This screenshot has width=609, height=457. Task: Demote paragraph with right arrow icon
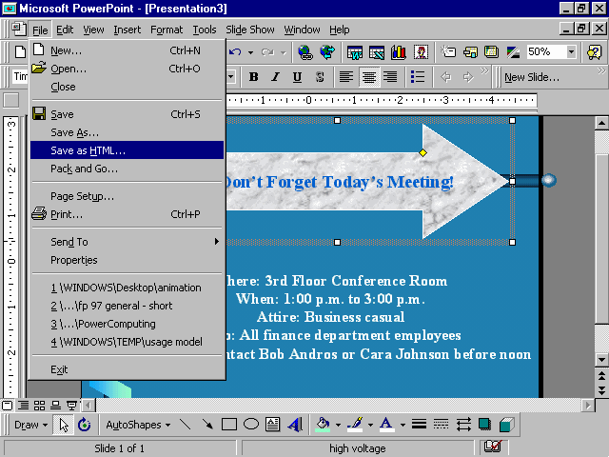coord(468,77)
